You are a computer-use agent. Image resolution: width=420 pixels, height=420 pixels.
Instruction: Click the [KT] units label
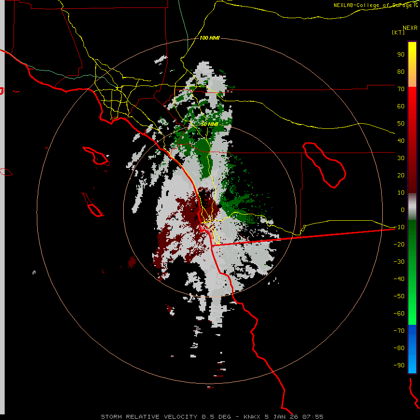coord(398,32)
